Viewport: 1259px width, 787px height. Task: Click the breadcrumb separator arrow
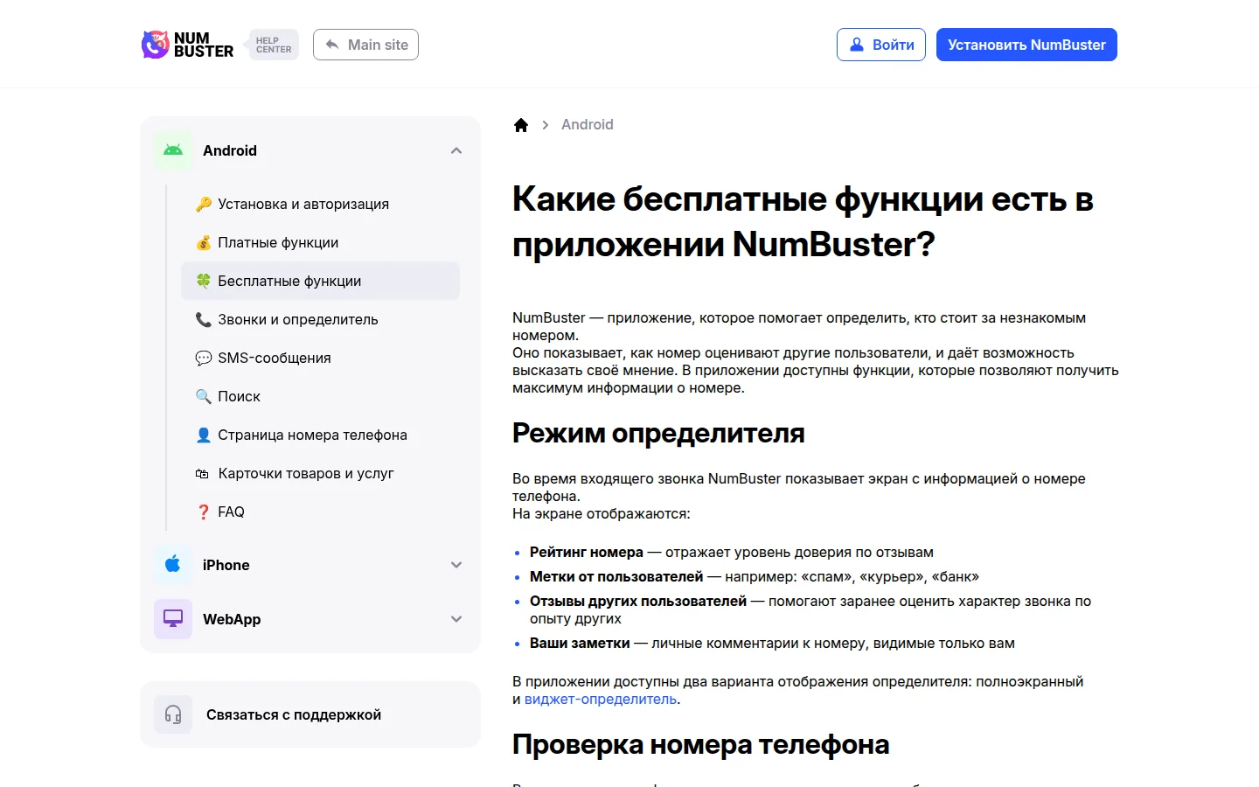click(x=546, y=125)
